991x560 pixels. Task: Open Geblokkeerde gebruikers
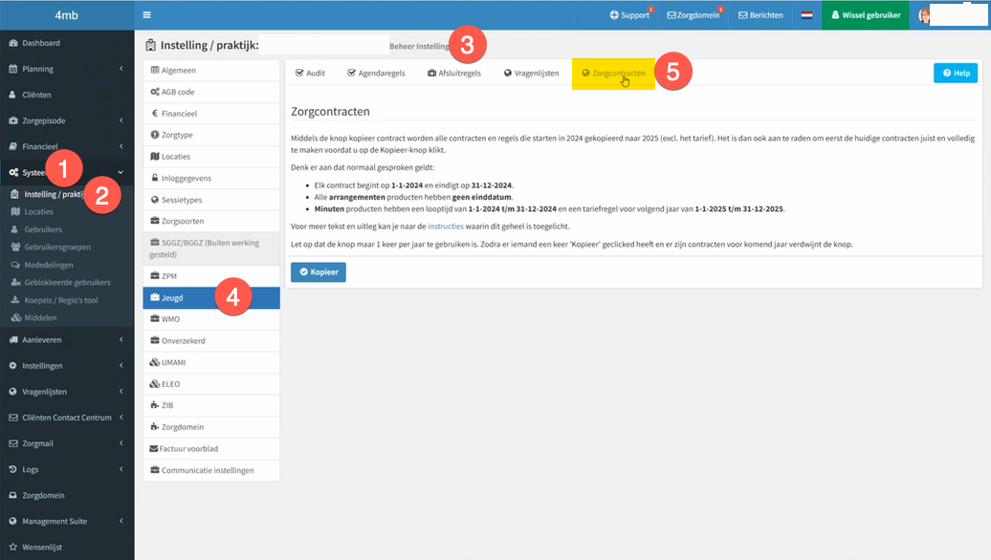pos(67,283)
